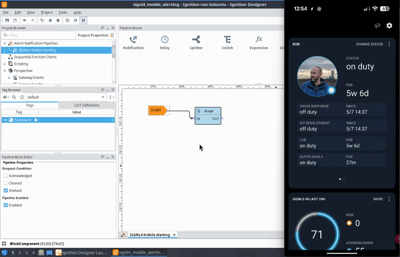Click the Script block in the pipeline
Image resolution: width=400 pixels, height=257 pixels.
pyautogui.click(x=208, y=116)
